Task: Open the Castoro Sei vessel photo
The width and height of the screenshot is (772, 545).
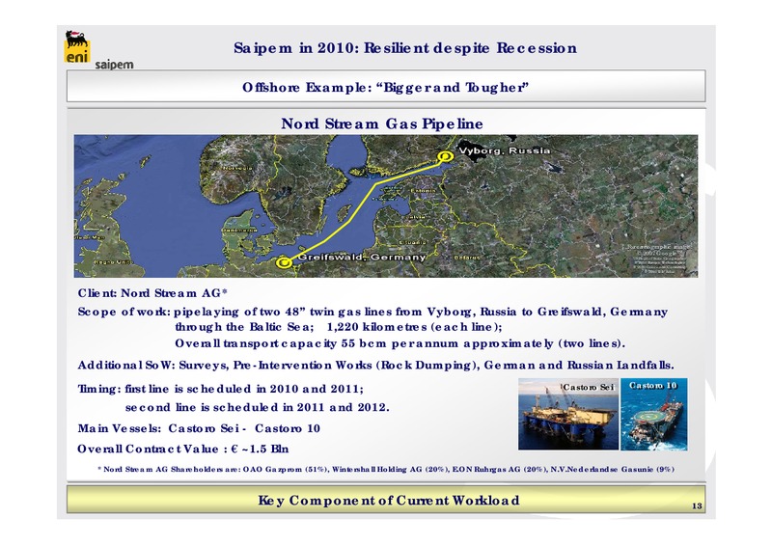Action: (x=568, y=414)
